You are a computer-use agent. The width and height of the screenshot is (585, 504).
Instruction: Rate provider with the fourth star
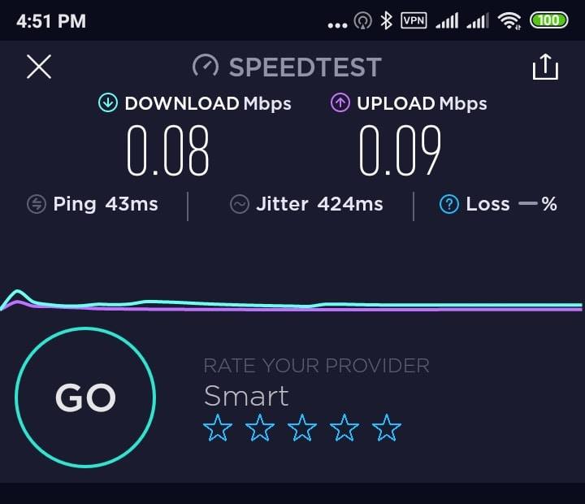coord(344,428)
